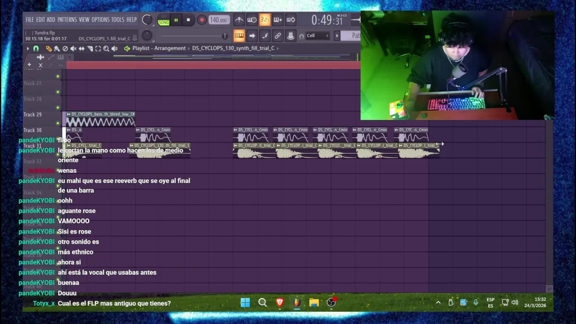This screenshot has width=576, height=324.
Task: Click the taskbar volume speaker icon
Action: coord(515,302)
